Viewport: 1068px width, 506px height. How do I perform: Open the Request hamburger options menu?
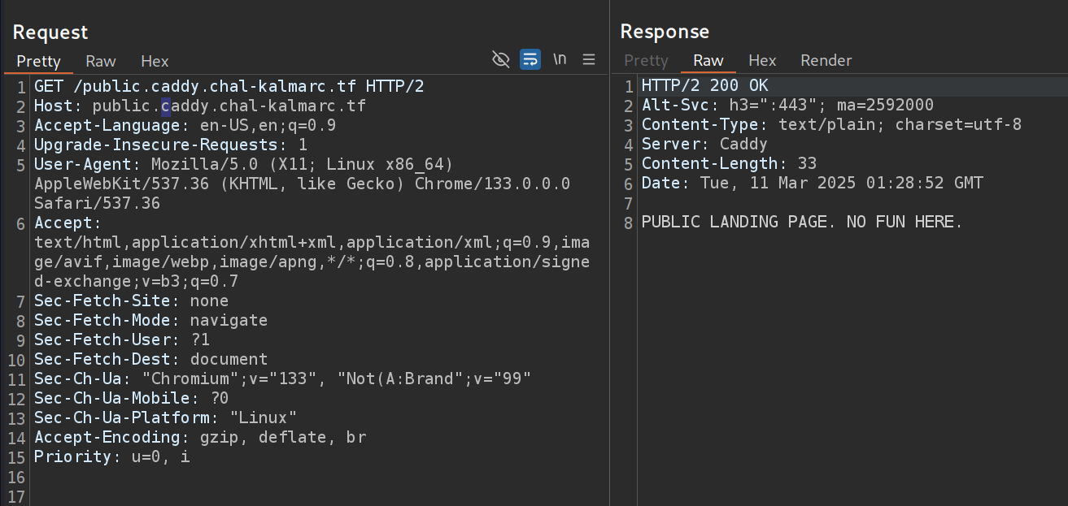pyautogui.click(x=590, y=59)
